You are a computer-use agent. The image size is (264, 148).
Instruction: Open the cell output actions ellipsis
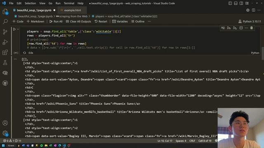[15, 59]
